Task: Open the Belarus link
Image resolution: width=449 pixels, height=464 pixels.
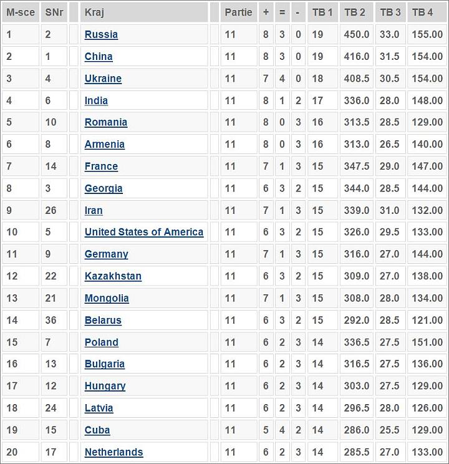Action: point(103,320)
